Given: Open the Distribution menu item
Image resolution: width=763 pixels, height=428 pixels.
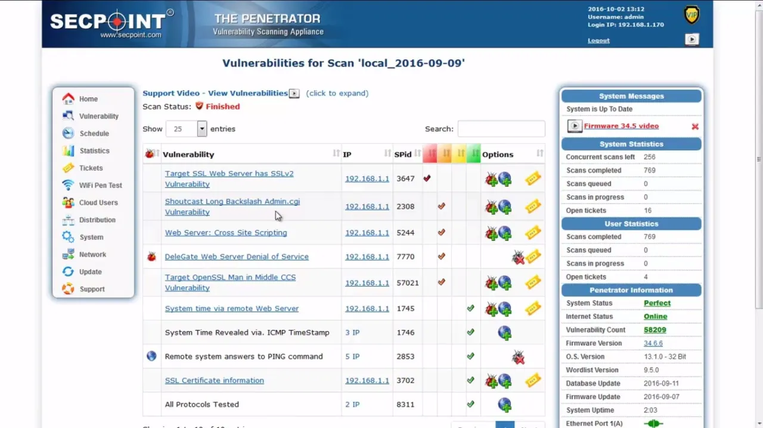Looking at the screenshot, I should [x=97, y=220].
